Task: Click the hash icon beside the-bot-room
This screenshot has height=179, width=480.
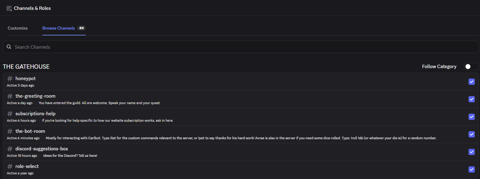Action: pyautogui.click(x=10, y=131)
